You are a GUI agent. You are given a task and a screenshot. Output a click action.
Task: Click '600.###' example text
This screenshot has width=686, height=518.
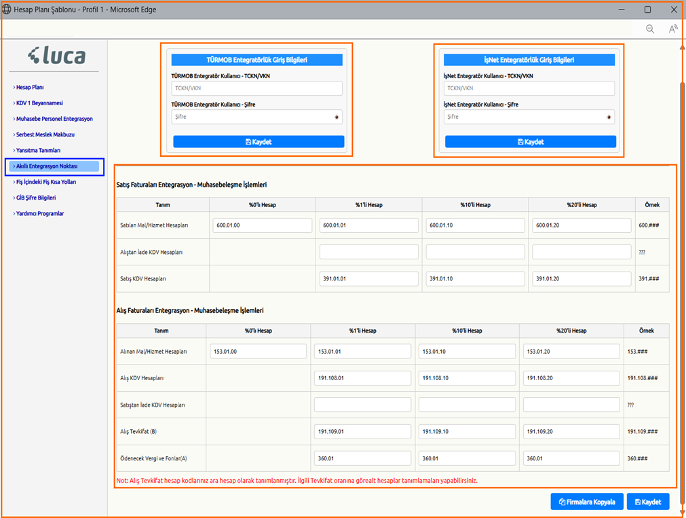click(649, 225)
